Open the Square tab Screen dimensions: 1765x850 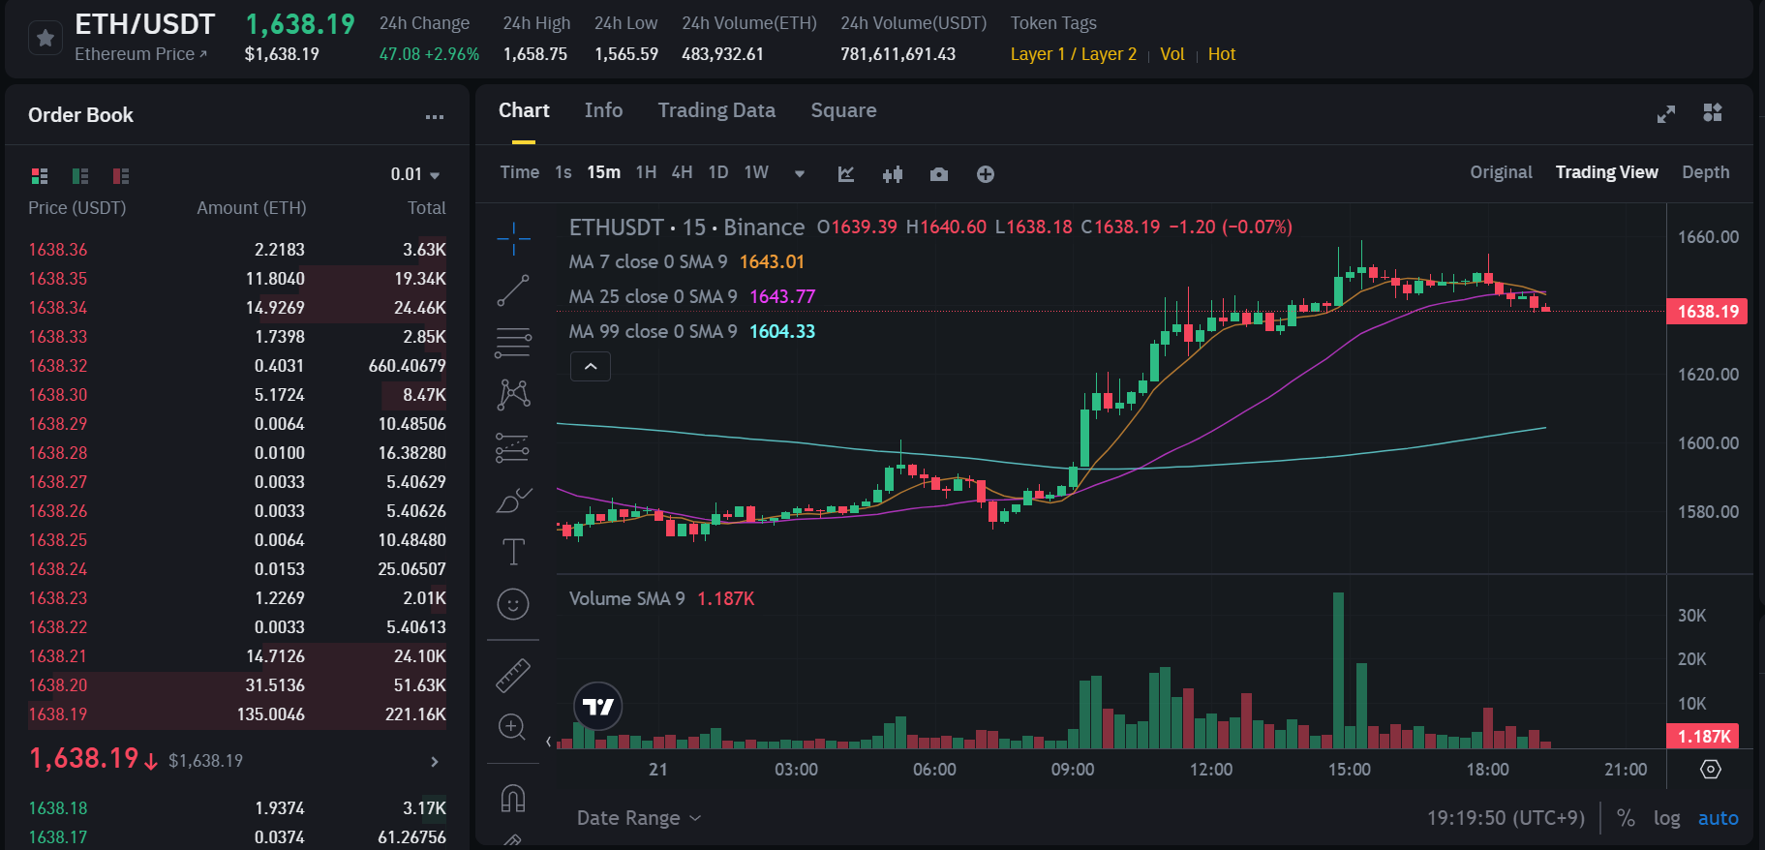(843, 110)
